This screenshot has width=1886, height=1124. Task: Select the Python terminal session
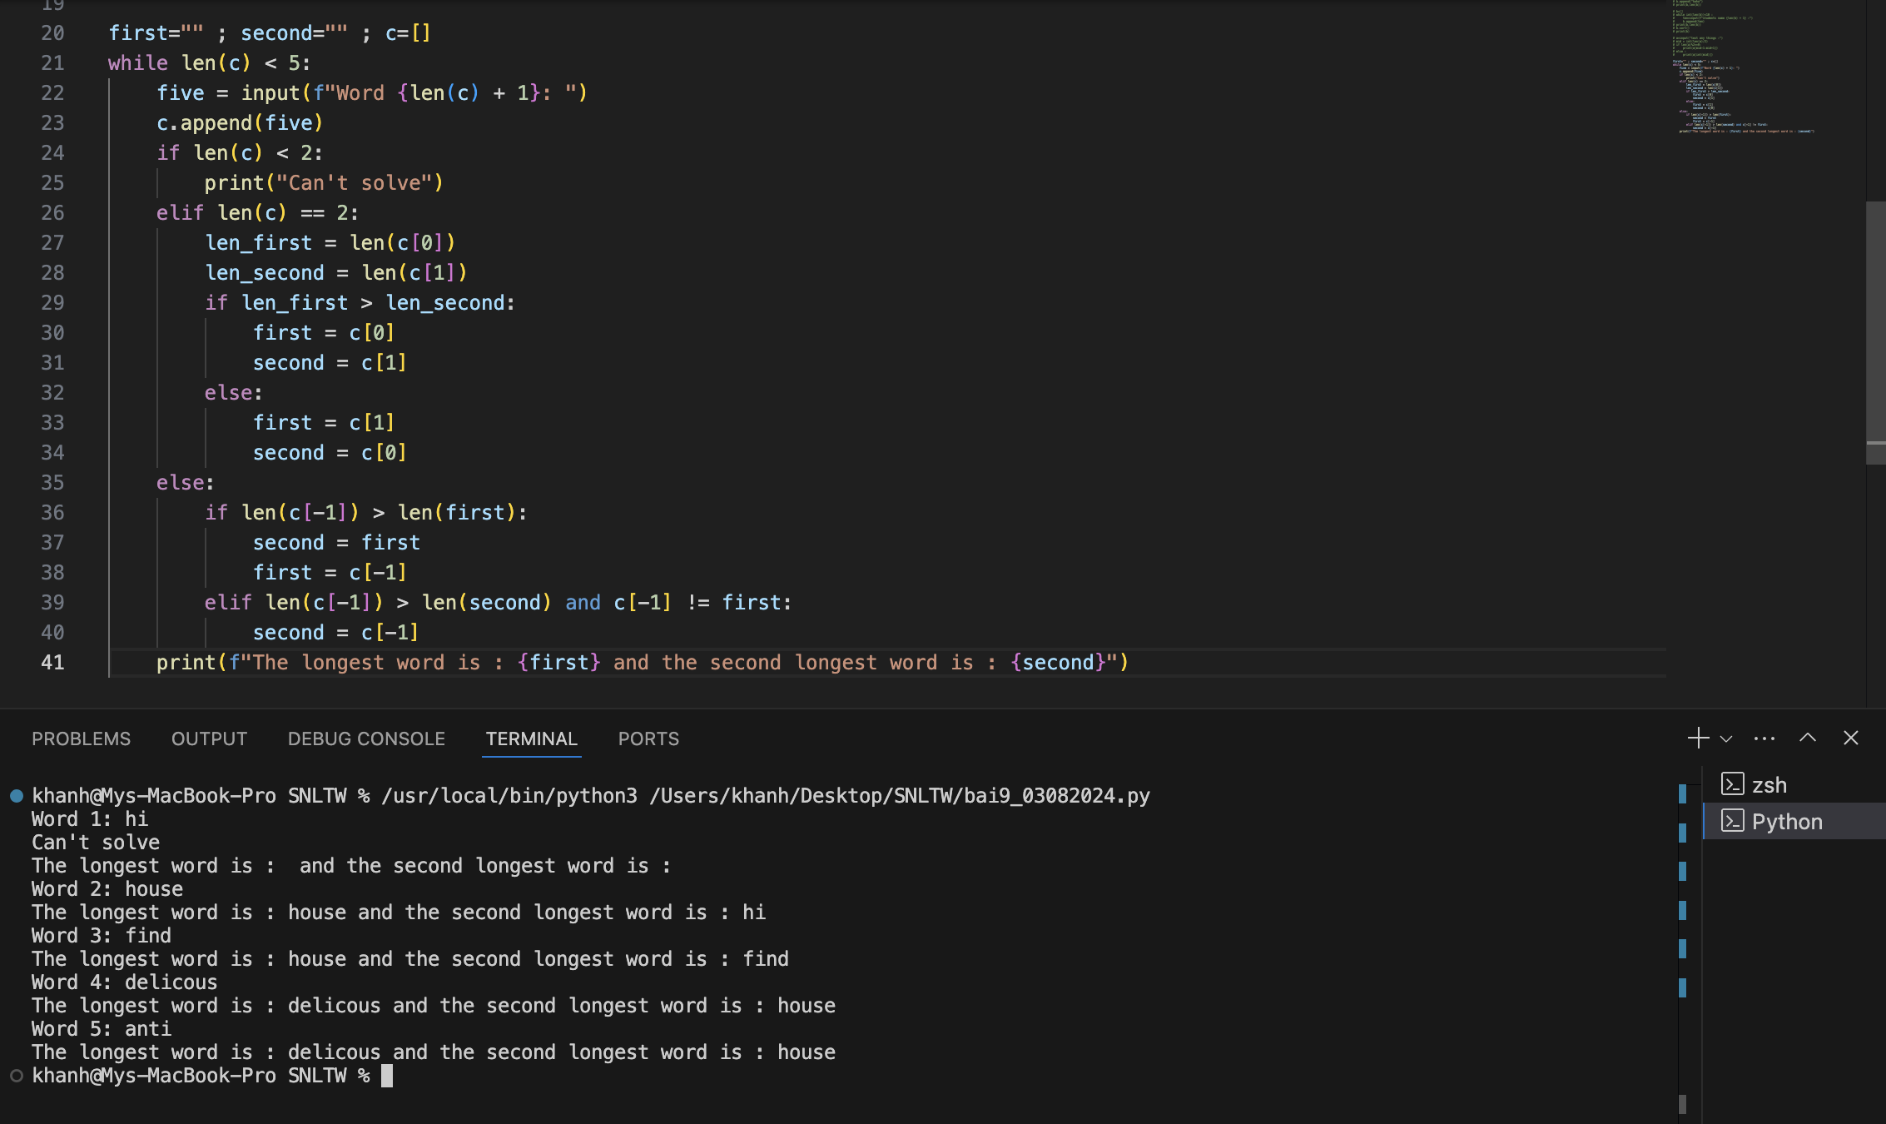(x=1794, y=821)
